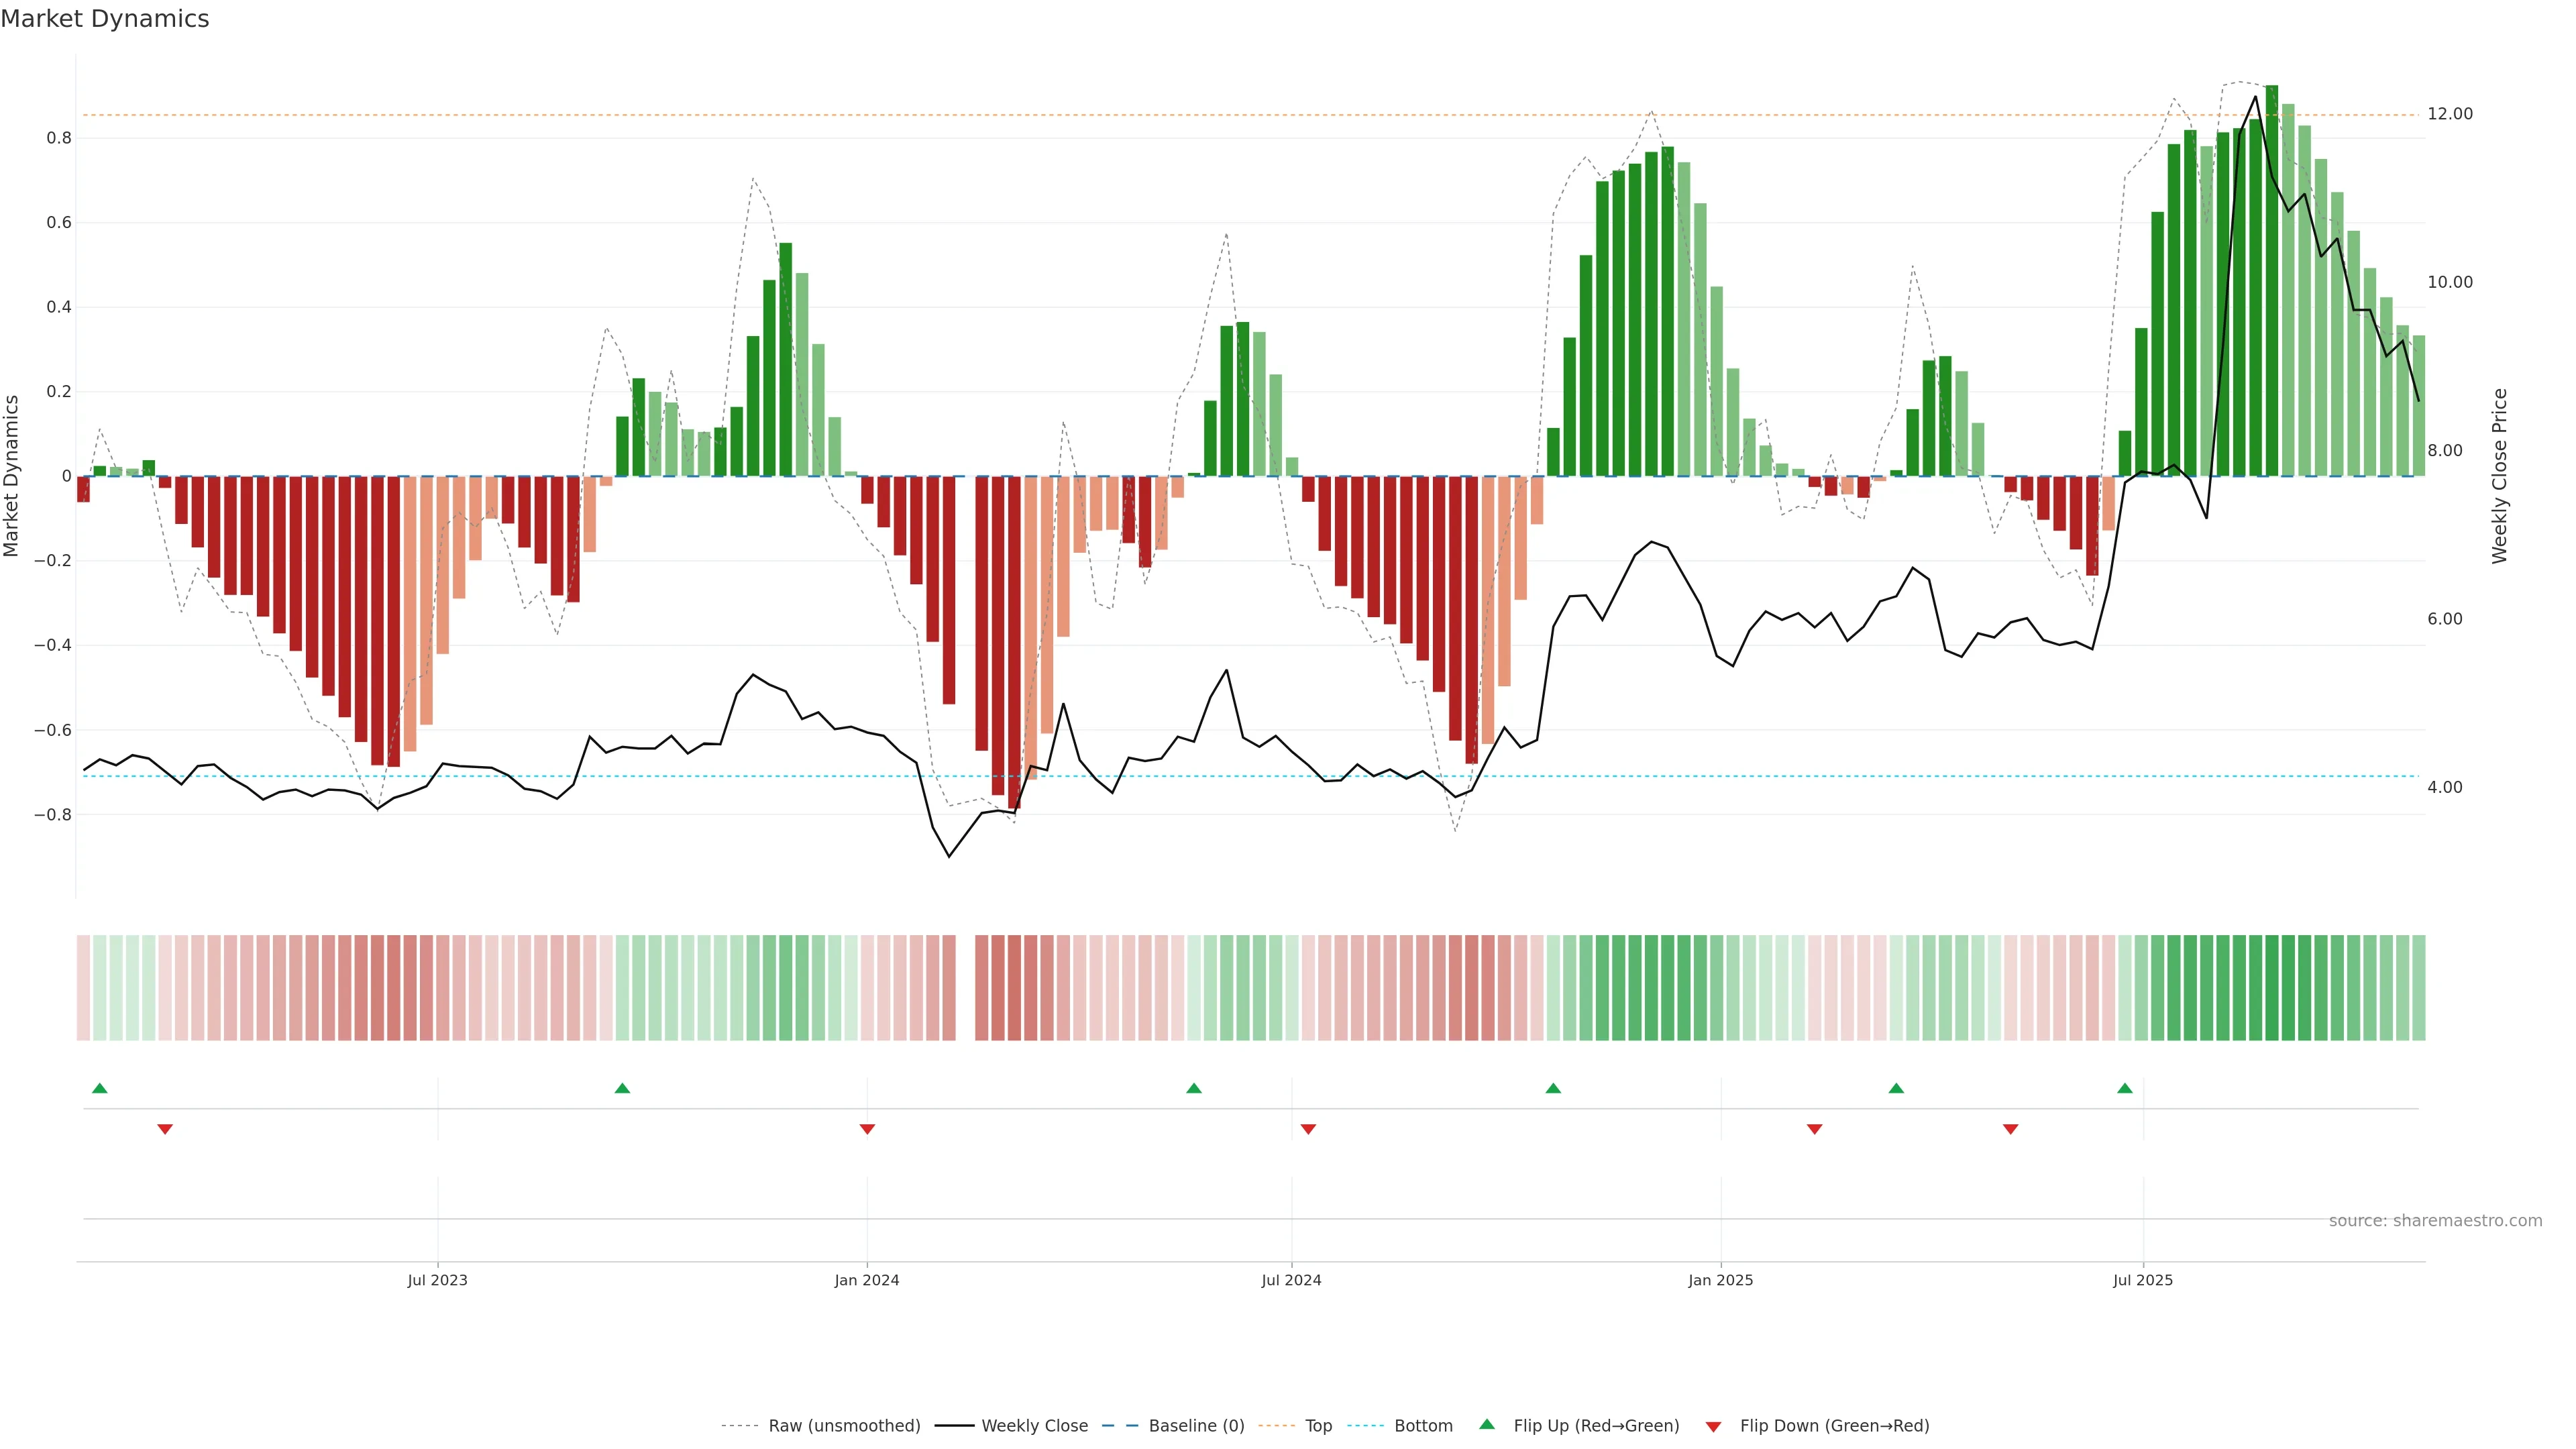Click red triangle icon in legend for Flip Down
Viewport: 2576px width, 1449px height.
pos(1713,1426)
